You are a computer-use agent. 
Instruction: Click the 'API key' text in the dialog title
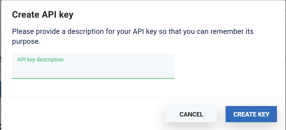point(57,15)
